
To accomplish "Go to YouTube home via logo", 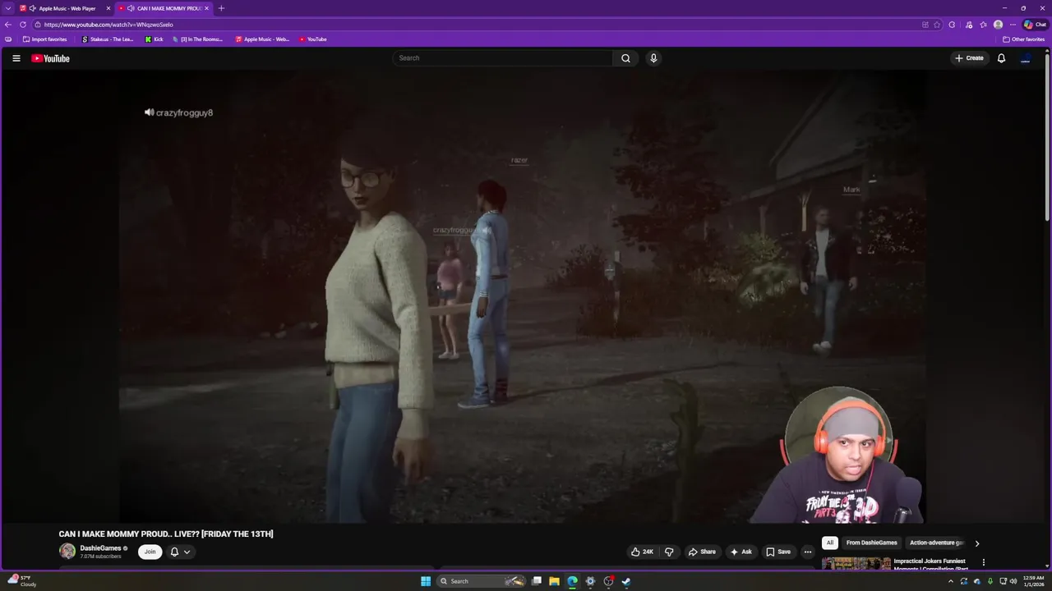I will point(50,58).
